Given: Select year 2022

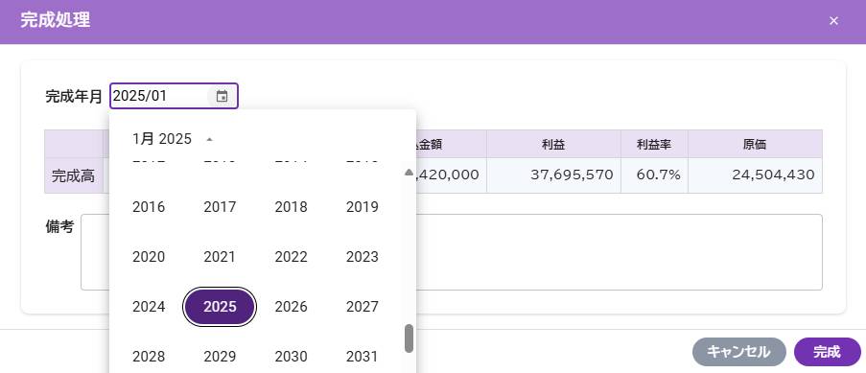Looking at the screenshot, I should tap(291, 257).
